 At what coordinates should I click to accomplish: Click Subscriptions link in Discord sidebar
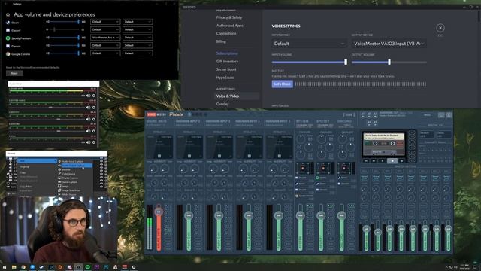coord(227,53)
